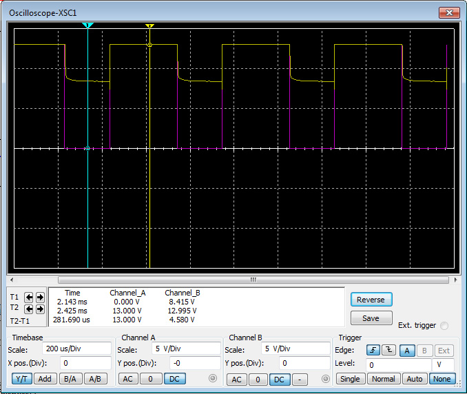
Task: Set Channel A coupling to AC
Action: click(x=127, y=379)
